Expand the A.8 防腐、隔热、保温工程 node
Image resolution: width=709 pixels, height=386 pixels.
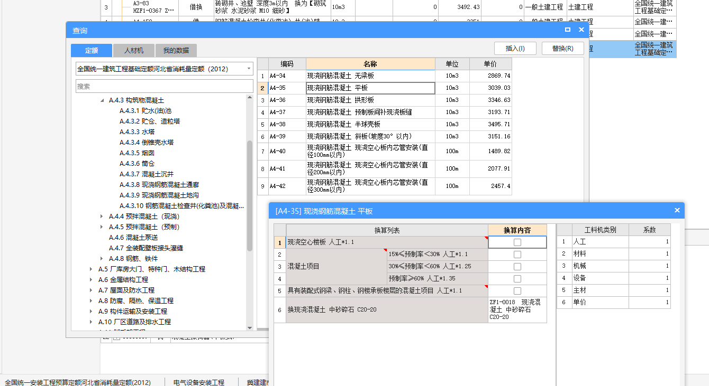point(92,301)
